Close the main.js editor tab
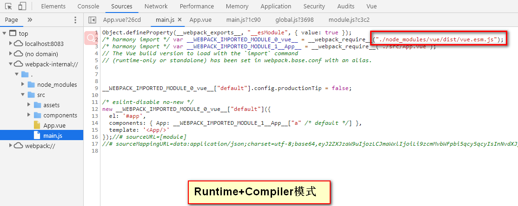The image size is (518, 206). [x=179, y=20]
